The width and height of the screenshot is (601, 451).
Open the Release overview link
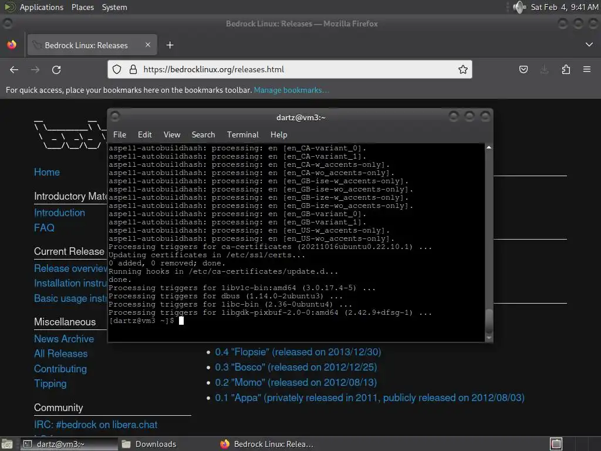coord(70,268)
